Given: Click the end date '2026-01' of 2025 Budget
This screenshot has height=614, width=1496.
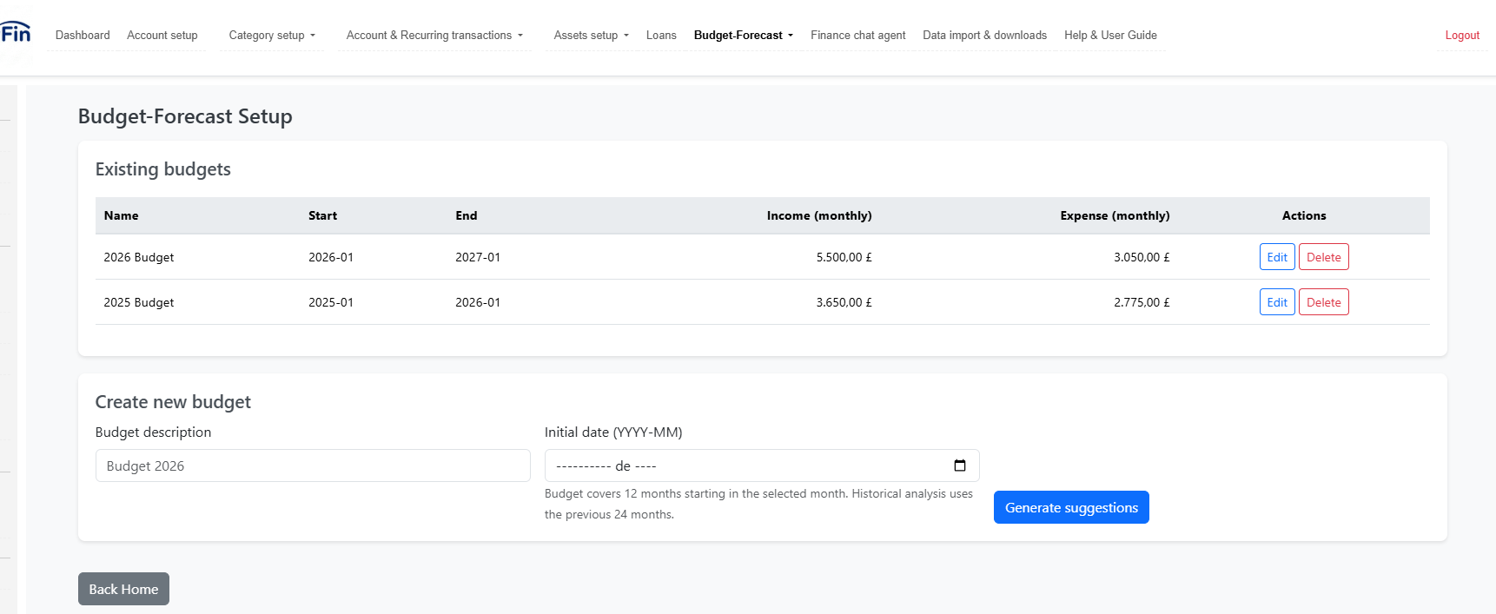Looking at the screenshot, I should coord(478,302).
